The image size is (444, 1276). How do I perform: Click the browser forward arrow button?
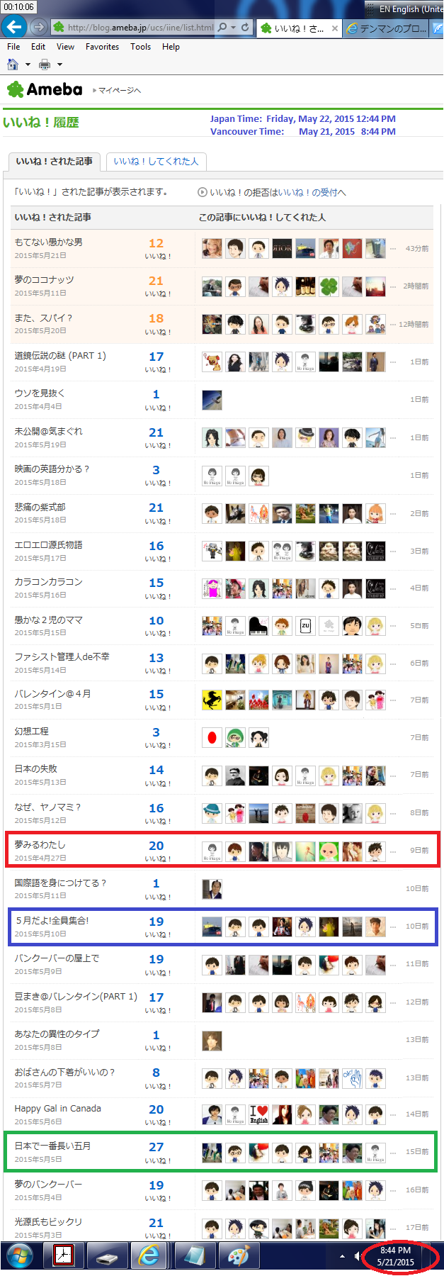38,27
